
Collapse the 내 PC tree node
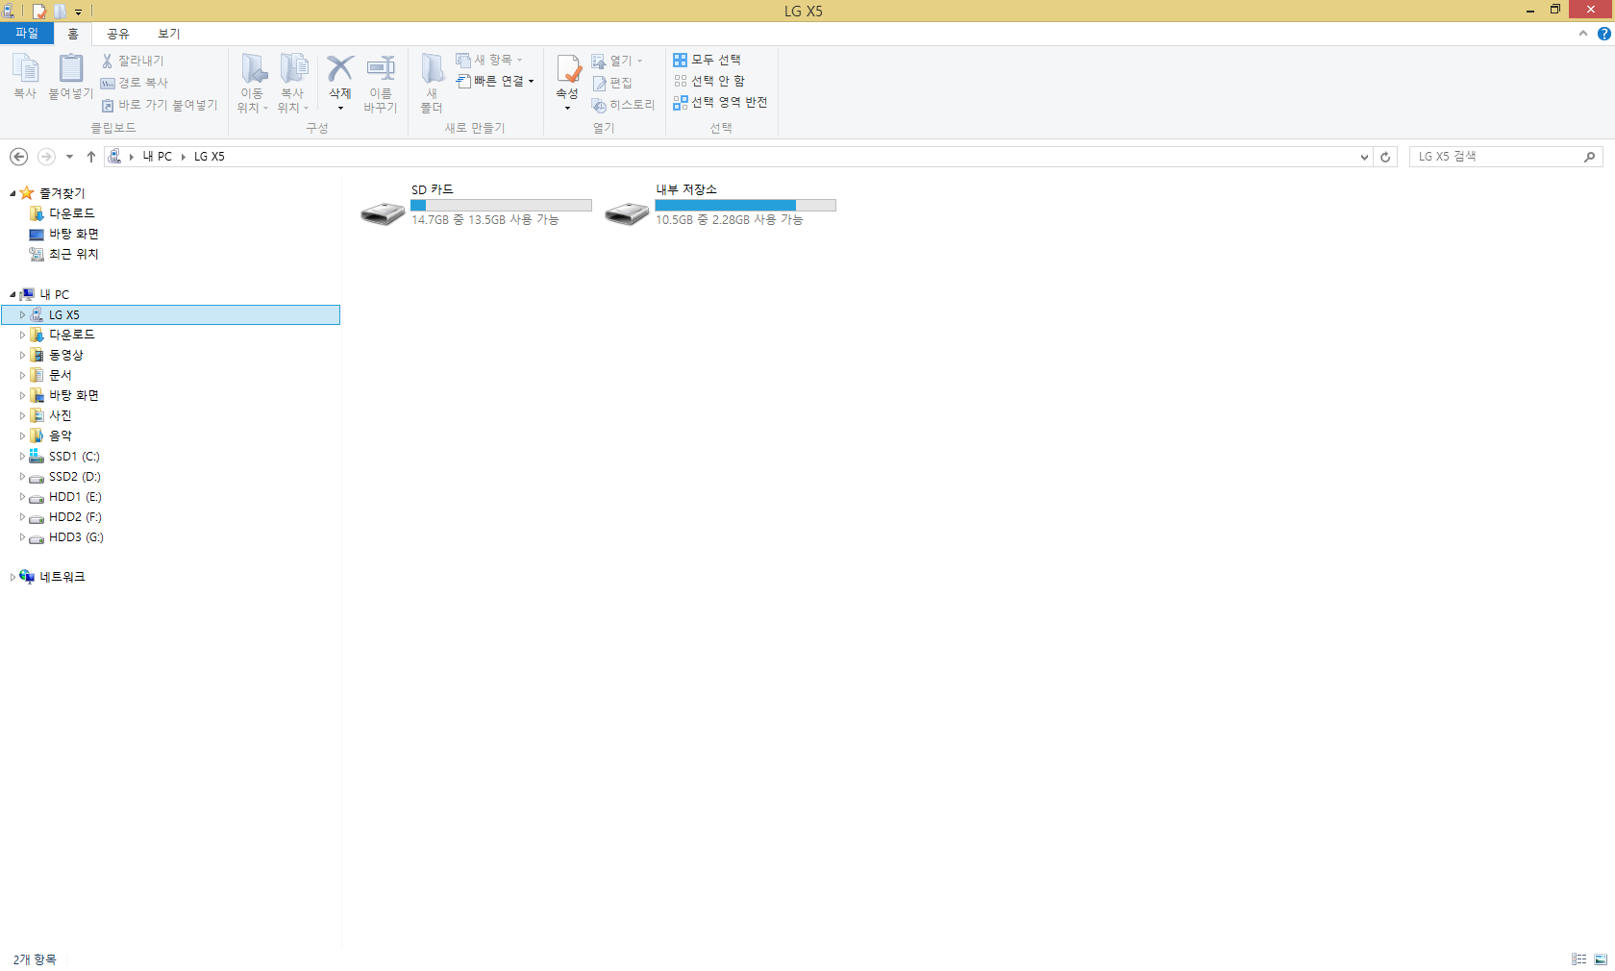pyautogui.click(x=12, y=294)
